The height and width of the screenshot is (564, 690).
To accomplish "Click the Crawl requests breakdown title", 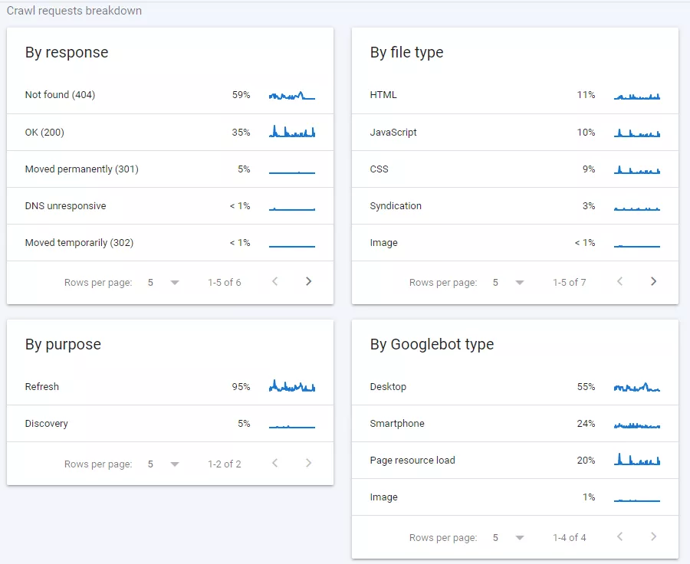I will tap(74, 11).
